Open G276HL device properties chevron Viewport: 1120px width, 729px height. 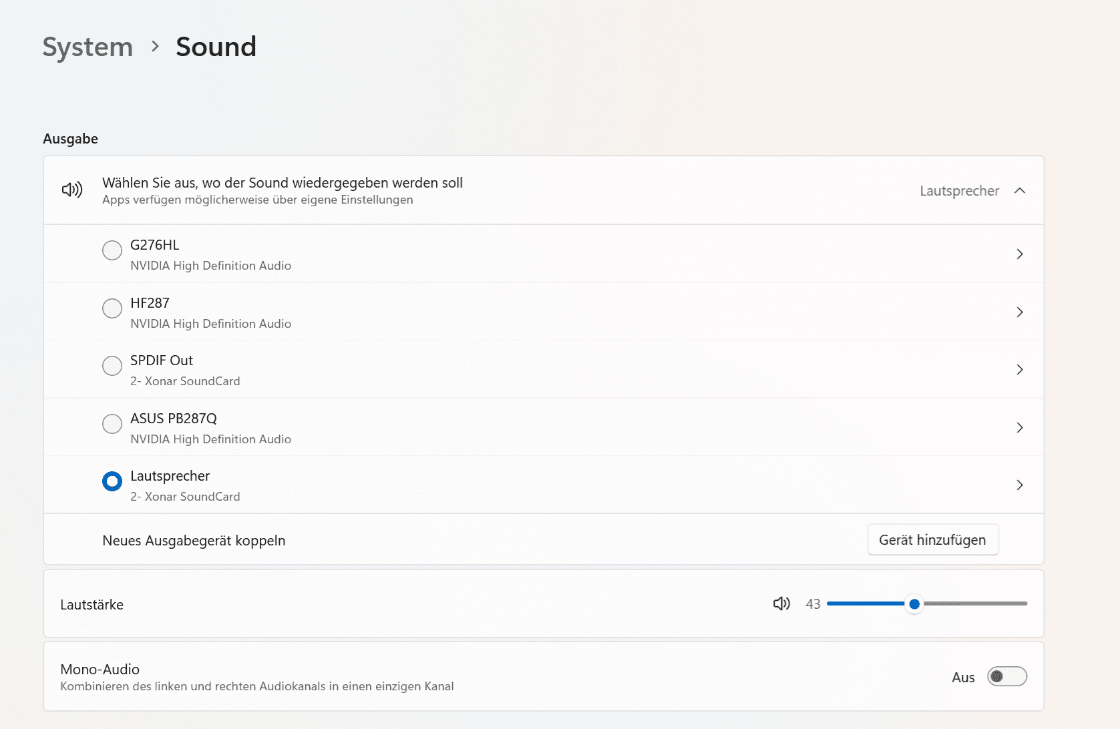click(x=1019, y=254)
